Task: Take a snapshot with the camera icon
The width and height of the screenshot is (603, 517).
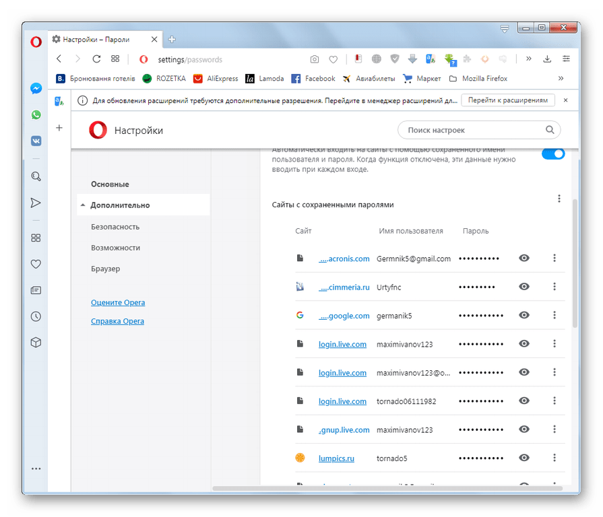Action: (314, 59)
